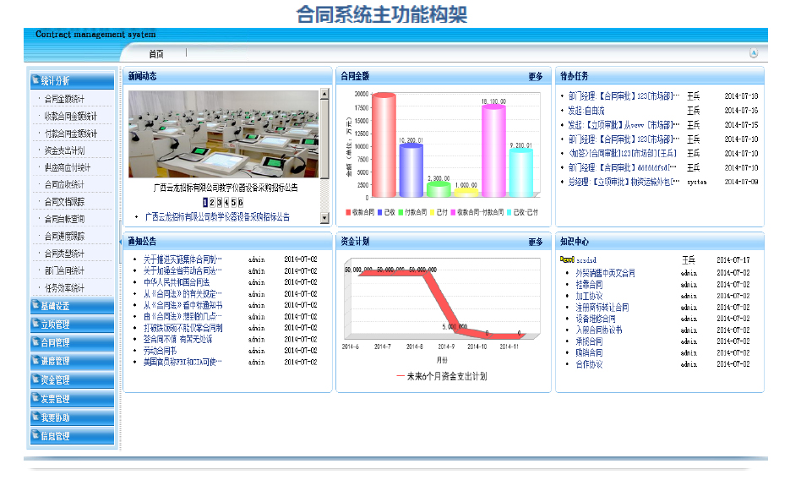
Task: Click the news panel scroll-down arrow
Action: pyautogui.click(x=324, y=218)
